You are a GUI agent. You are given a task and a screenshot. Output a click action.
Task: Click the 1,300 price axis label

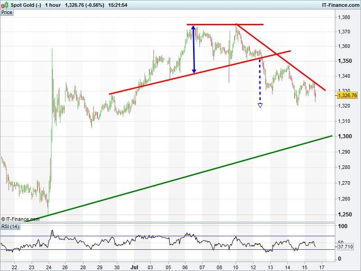pos(345,136)
